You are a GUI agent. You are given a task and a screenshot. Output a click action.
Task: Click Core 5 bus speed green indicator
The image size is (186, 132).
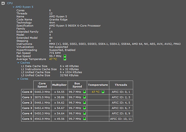(x=84, y=119)
